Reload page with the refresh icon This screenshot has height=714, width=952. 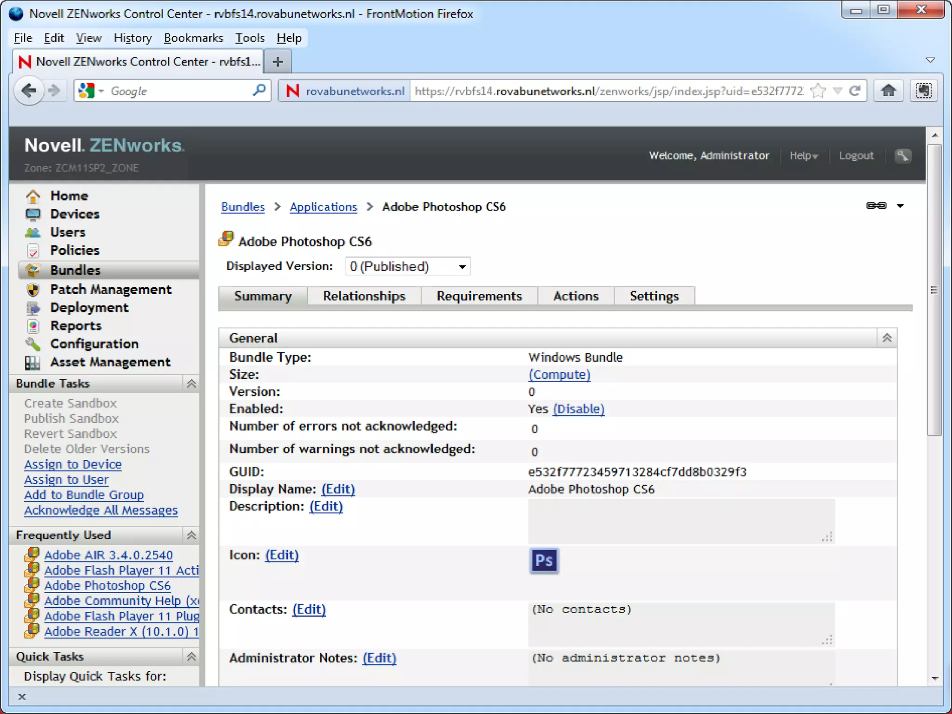pyautogui.click(x=855, y=91)
